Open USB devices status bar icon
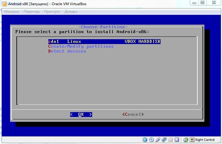 pyautogui.click(x=158, y=140)
